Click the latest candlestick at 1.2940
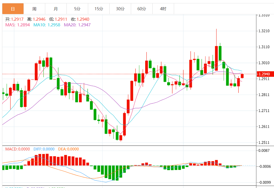Screen dimensions: 274x188 pyautogui.click(x=242, y=76)
